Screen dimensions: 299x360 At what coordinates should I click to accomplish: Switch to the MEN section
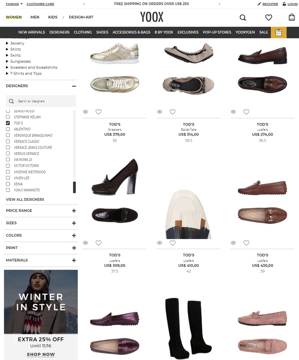(35, 17)
